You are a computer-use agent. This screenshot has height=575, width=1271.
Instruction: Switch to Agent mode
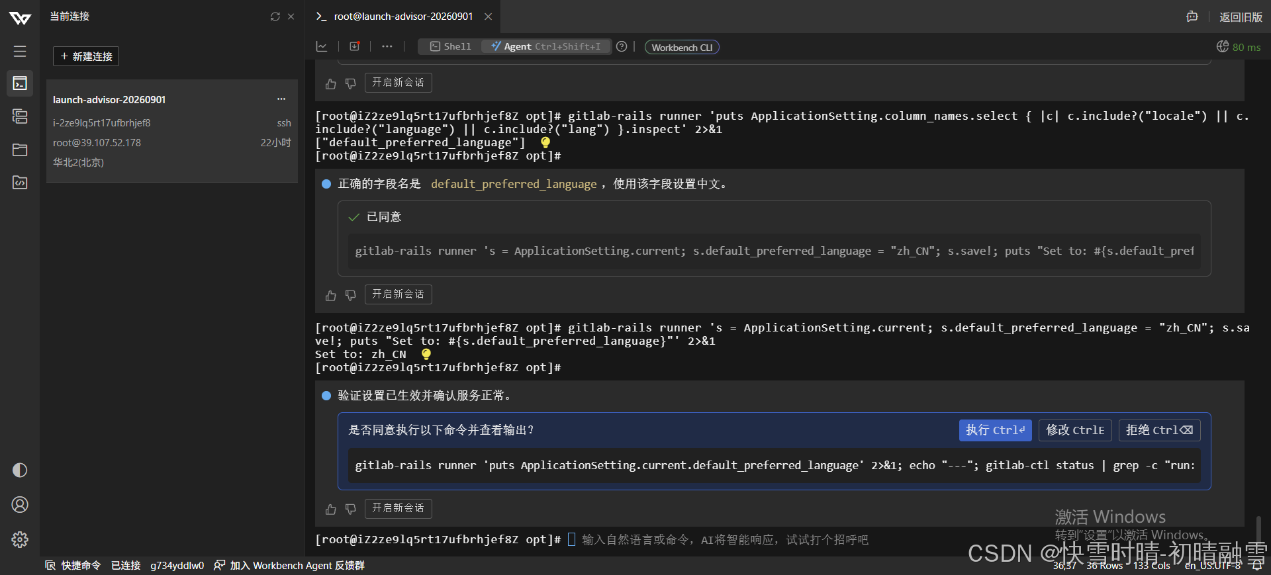(x=545, y=46)
